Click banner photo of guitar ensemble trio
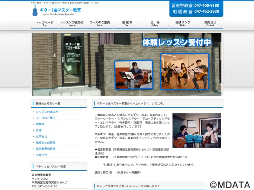Image resolution: width=254 pixels, height=190 pixels. point(185,72)
